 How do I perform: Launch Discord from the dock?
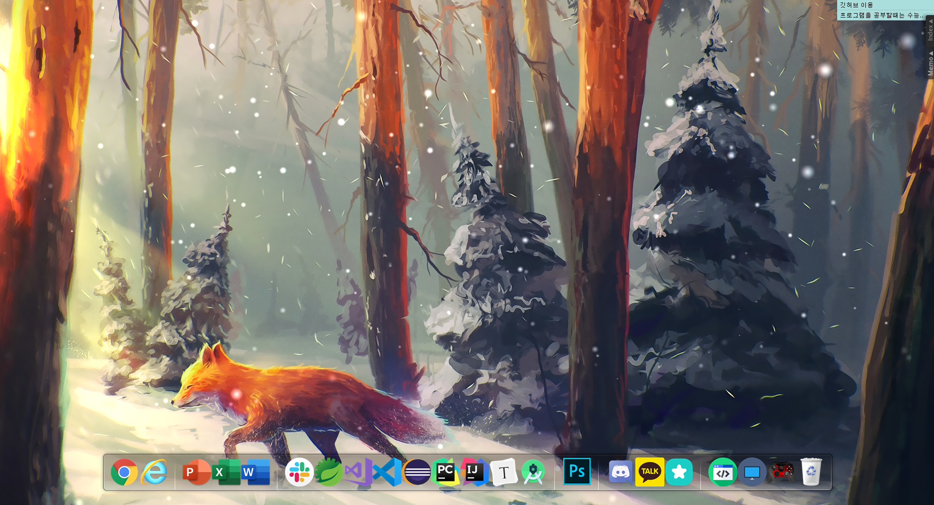click(621, 472)
